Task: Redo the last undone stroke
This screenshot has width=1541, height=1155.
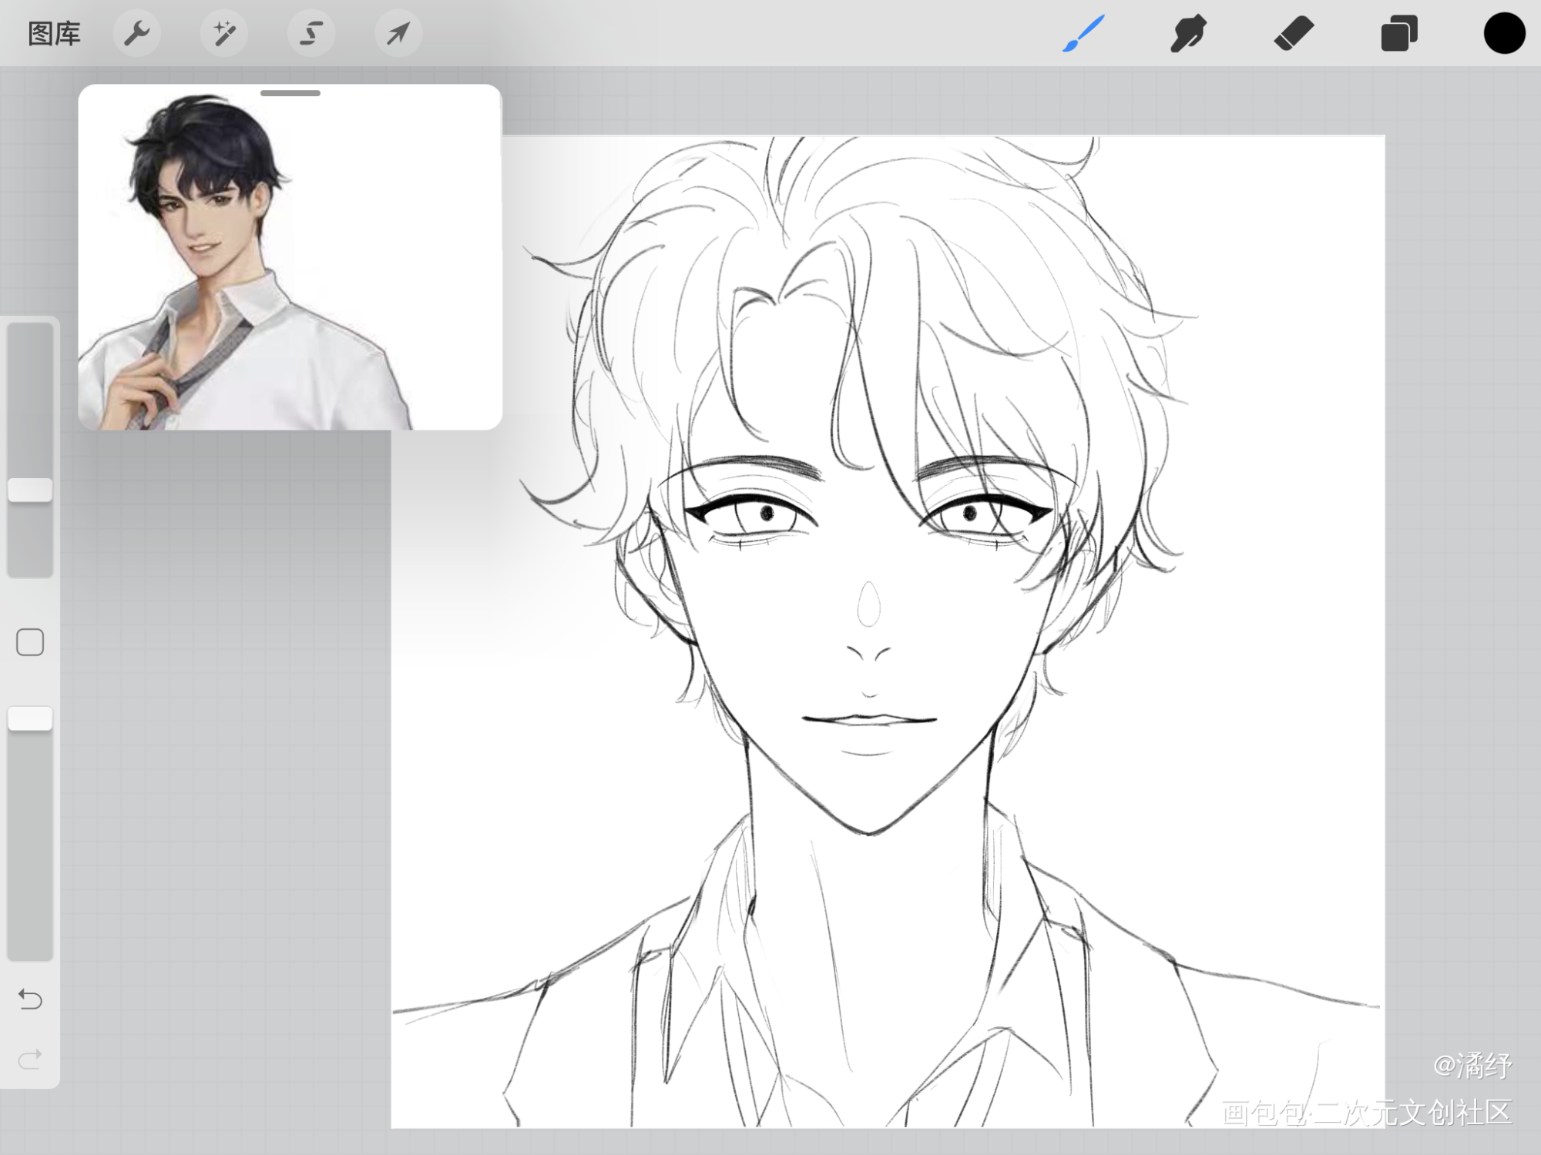Action: tap(30, 1060)
